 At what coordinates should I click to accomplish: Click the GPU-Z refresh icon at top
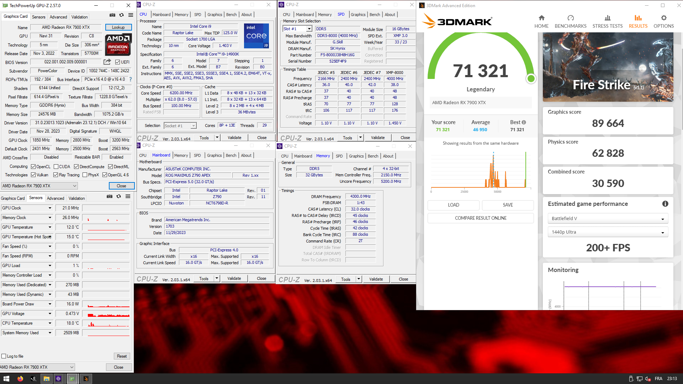click(122, 15)
